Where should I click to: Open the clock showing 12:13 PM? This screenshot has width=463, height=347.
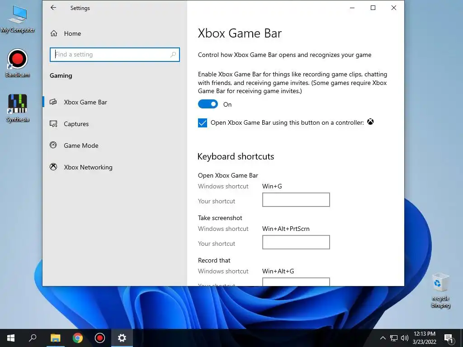tap(424, 338)
